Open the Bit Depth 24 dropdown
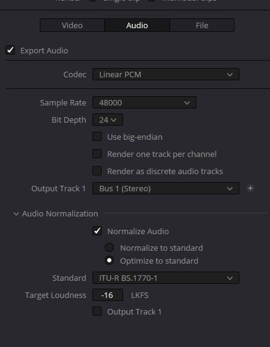This screenshot has height=347, width=270. click(108, 120)
